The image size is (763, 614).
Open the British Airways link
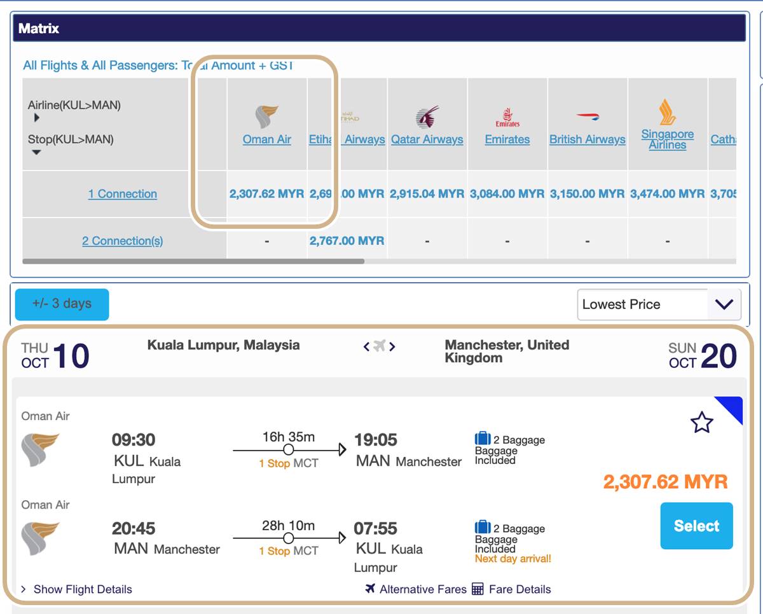[x=588, y=139]
